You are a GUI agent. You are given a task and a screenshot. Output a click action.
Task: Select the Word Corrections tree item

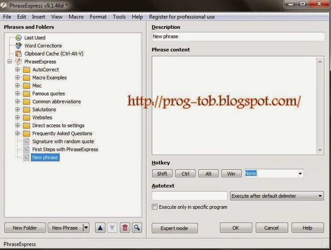(43, 46)
